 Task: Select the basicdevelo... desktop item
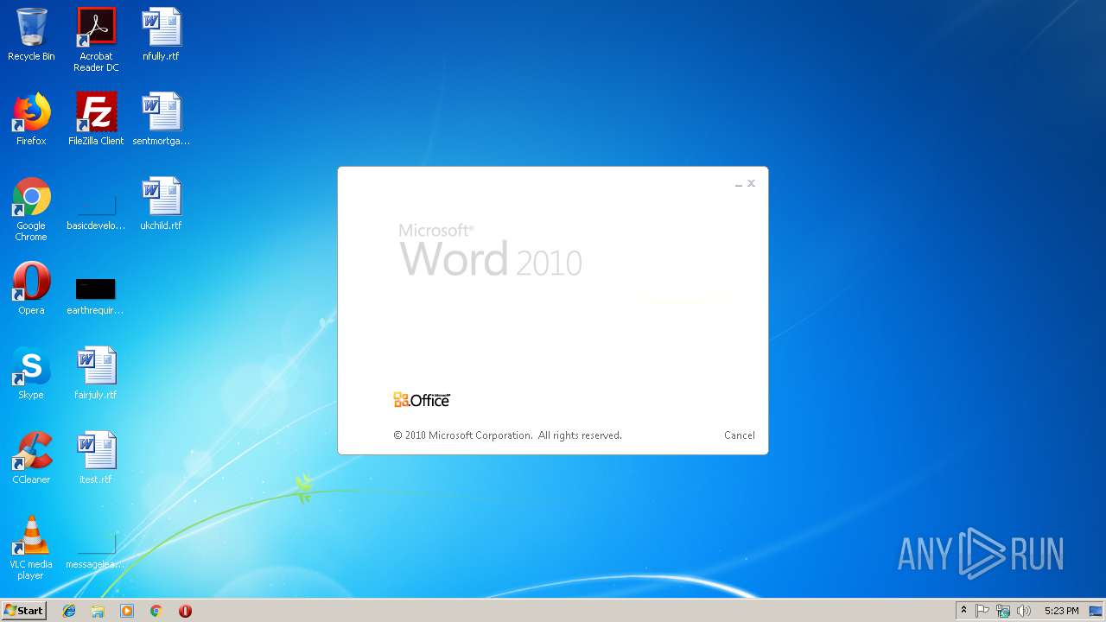pyautogui.click(x=96, y=212)
